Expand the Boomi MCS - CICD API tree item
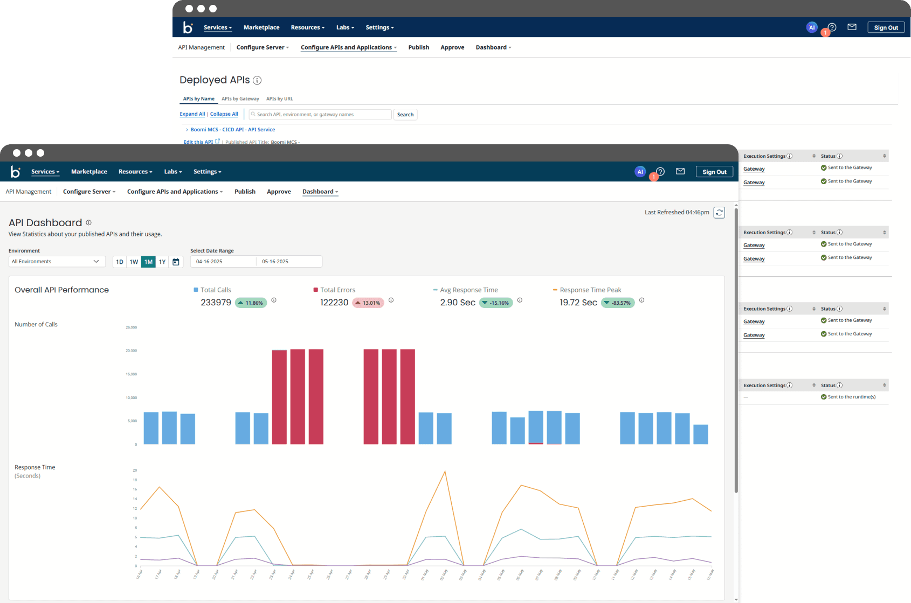This screenshot has width=911, height=603. 187,130
